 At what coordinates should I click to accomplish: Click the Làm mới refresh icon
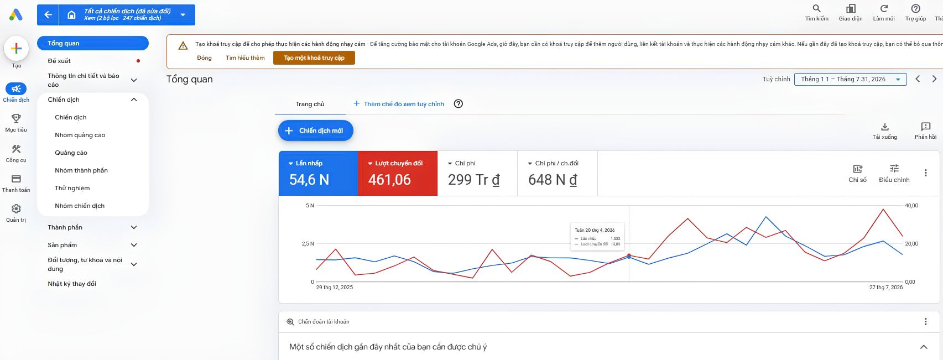tap(884, 8)
